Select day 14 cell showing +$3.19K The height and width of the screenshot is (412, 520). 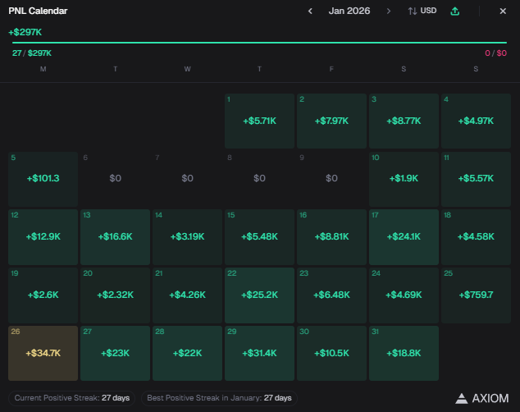pyautogui.click(x=187, y=237)
